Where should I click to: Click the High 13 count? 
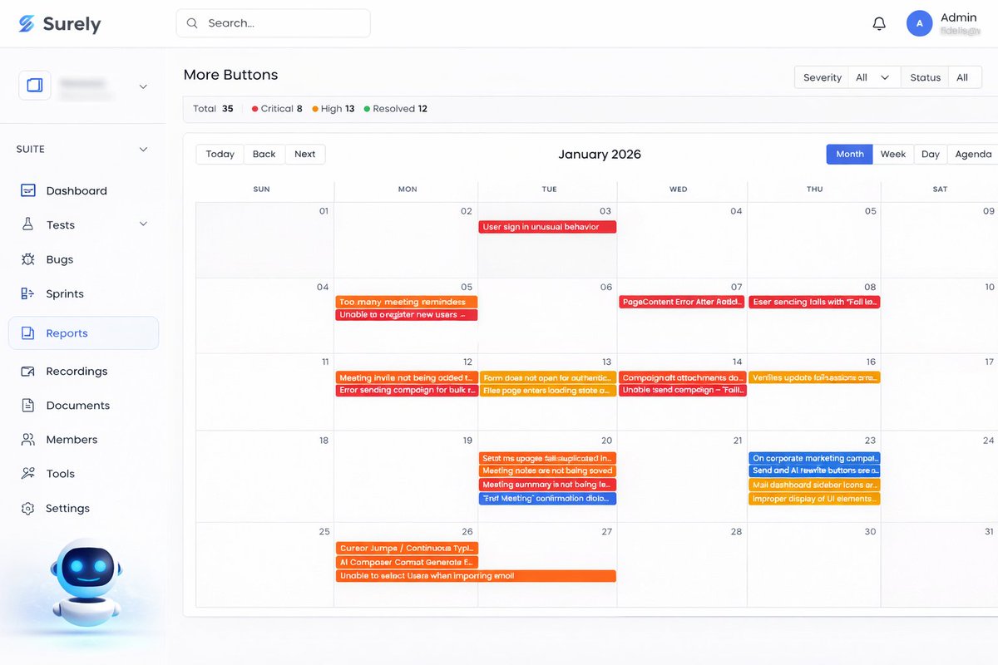pyautogui.click(x=333, y=109)
